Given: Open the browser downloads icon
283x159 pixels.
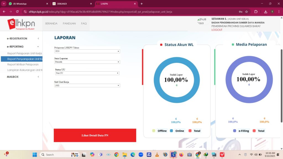Looking at the screenshot, I should click(x=265, y=12).
